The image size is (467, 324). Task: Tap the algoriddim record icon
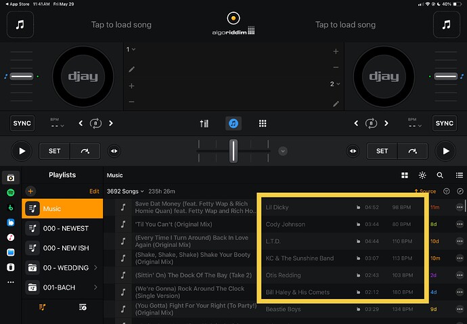coord(234,18)
